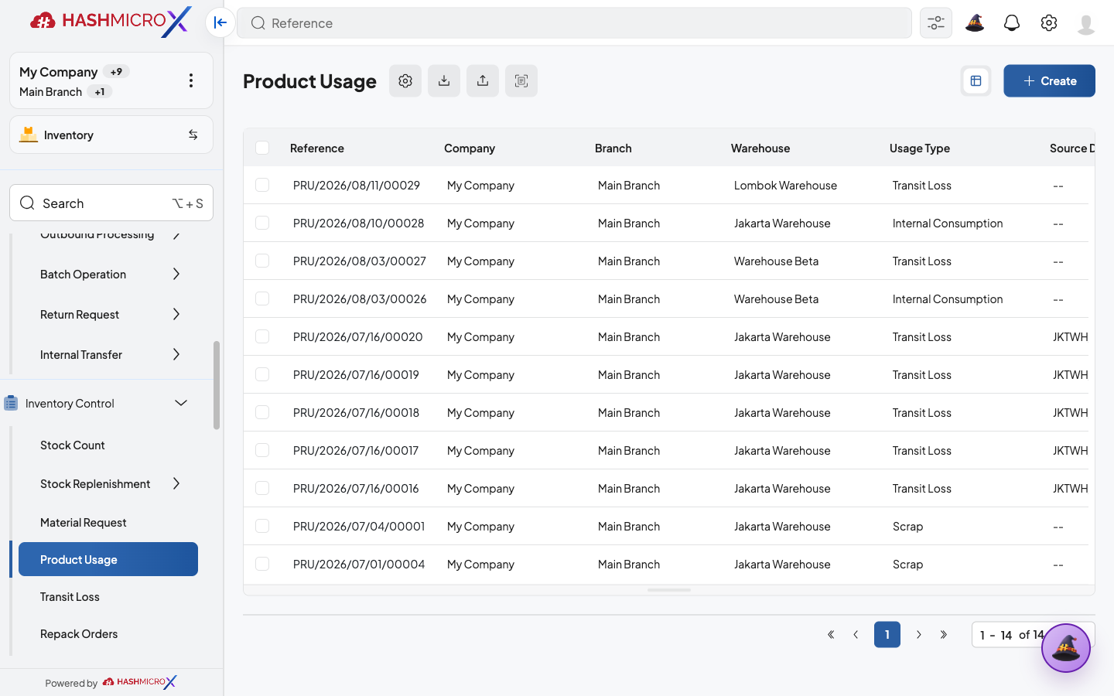Viewport: 1114px width, 696px height.
Task: Go to the previous page
Action: click(x=856, y=635)
